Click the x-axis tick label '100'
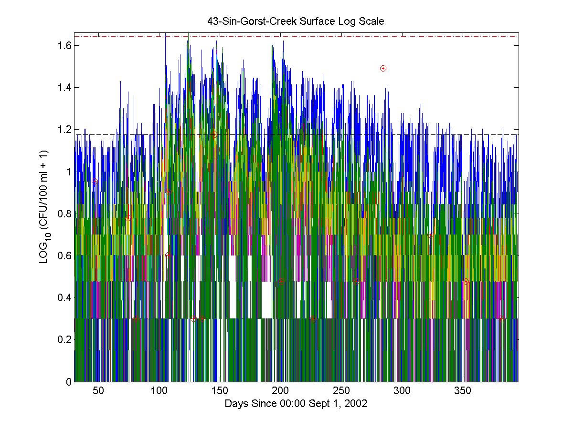Viewport: 573px width, 429px height. tap(159, 391)
